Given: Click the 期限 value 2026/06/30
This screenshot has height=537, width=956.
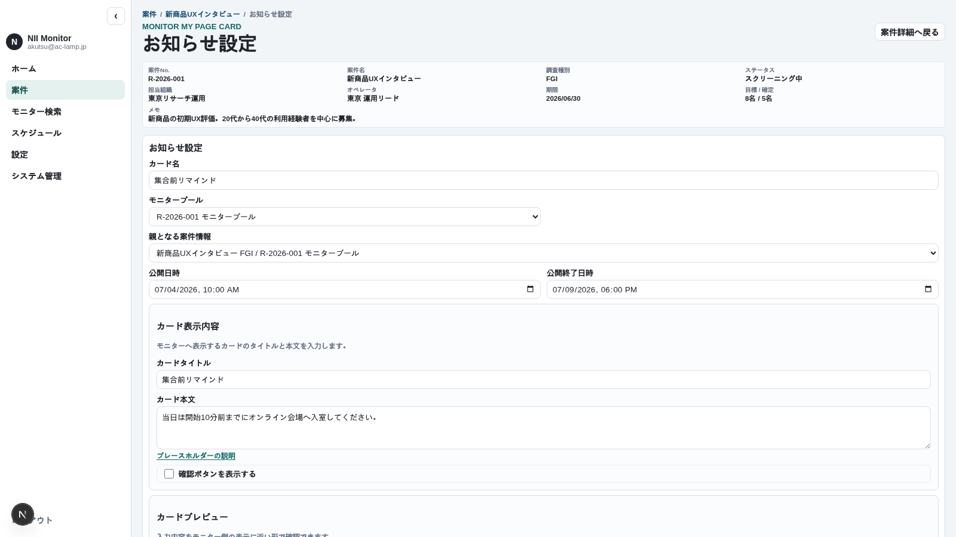Looking at the screenshot, I should [563, 98].
